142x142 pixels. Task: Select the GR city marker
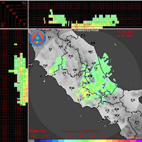tap(45, 67)
